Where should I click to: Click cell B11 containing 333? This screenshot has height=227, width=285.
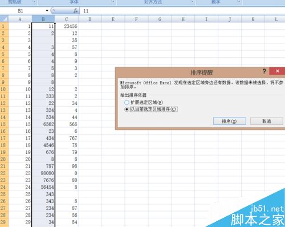pos(43,96)
